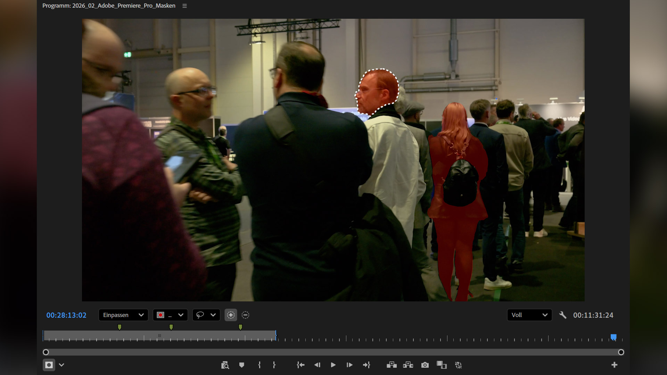This screenshot has width=667, height=375.
Task: Perform a Lift edit
Action: tap(392, 365)
